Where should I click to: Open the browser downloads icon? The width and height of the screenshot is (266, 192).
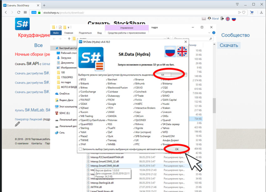tap(261, 12)
